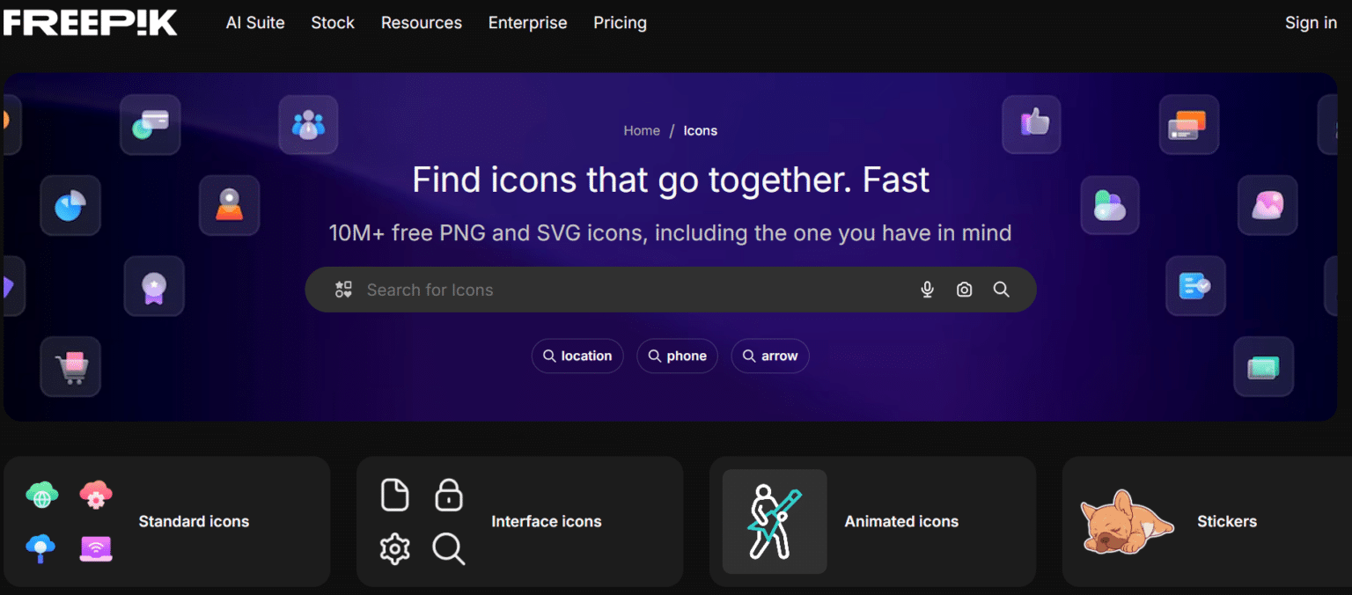Viewport: 1352px width, 595px height.
Task: Open the Standard icons category card
Action: (167, 521)
